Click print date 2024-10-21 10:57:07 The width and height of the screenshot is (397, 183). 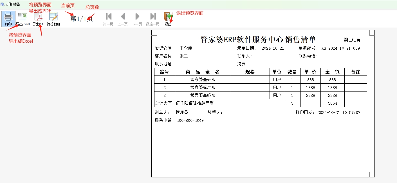(x=339, y=113)
